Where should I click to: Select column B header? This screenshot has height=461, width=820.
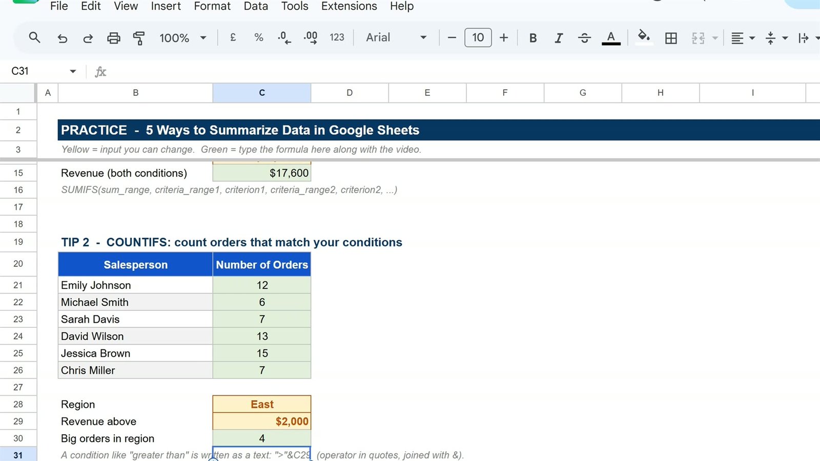pyautogui.click(x=136, y=93)
